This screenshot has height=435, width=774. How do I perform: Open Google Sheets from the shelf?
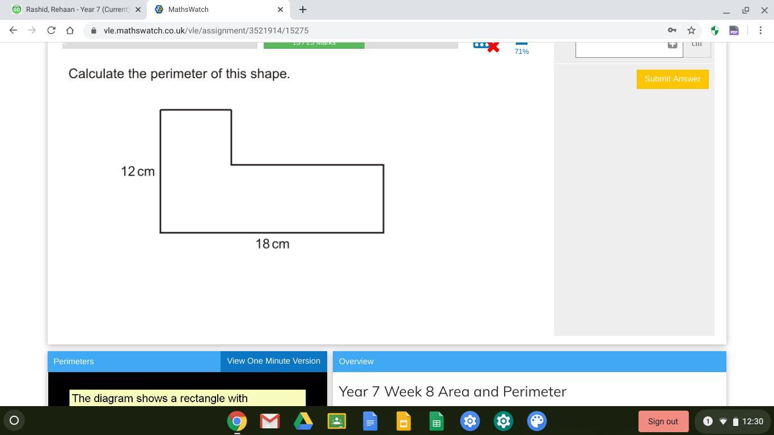[437, 421]
